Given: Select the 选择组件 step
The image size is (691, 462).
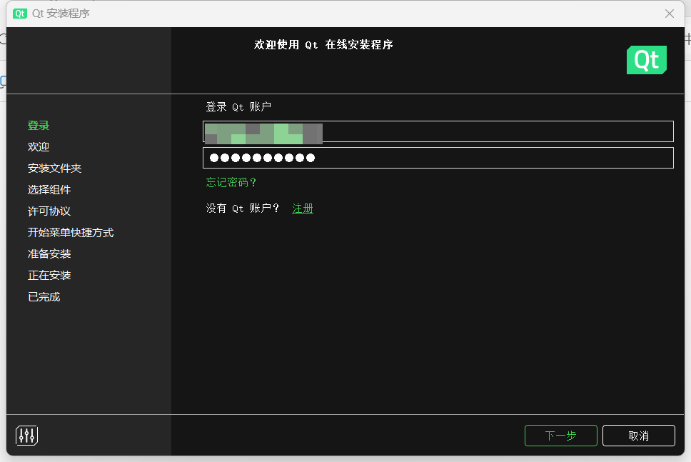Looking at the screenshot, I should 49,189.
